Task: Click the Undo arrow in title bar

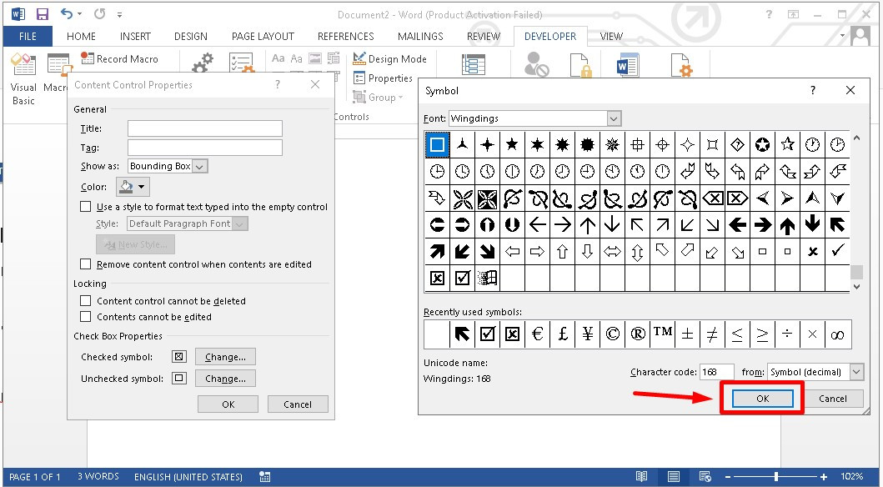Action: coord(67,14)
